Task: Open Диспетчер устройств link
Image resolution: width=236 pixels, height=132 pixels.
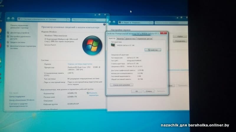Action: pos(20,33)
